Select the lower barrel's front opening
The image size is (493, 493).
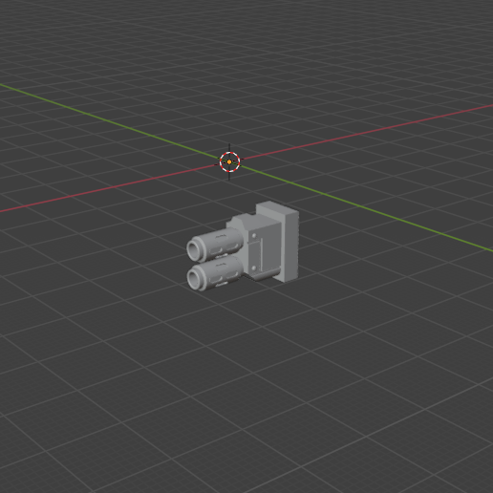point(194,279)
